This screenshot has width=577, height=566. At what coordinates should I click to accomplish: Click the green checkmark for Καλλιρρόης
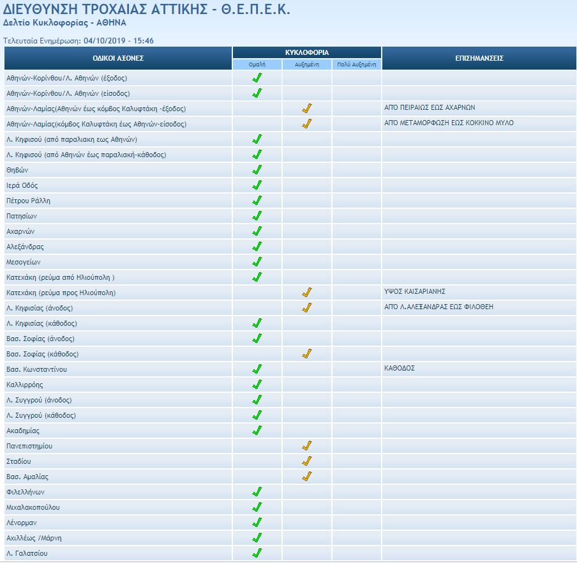point(257,385)
